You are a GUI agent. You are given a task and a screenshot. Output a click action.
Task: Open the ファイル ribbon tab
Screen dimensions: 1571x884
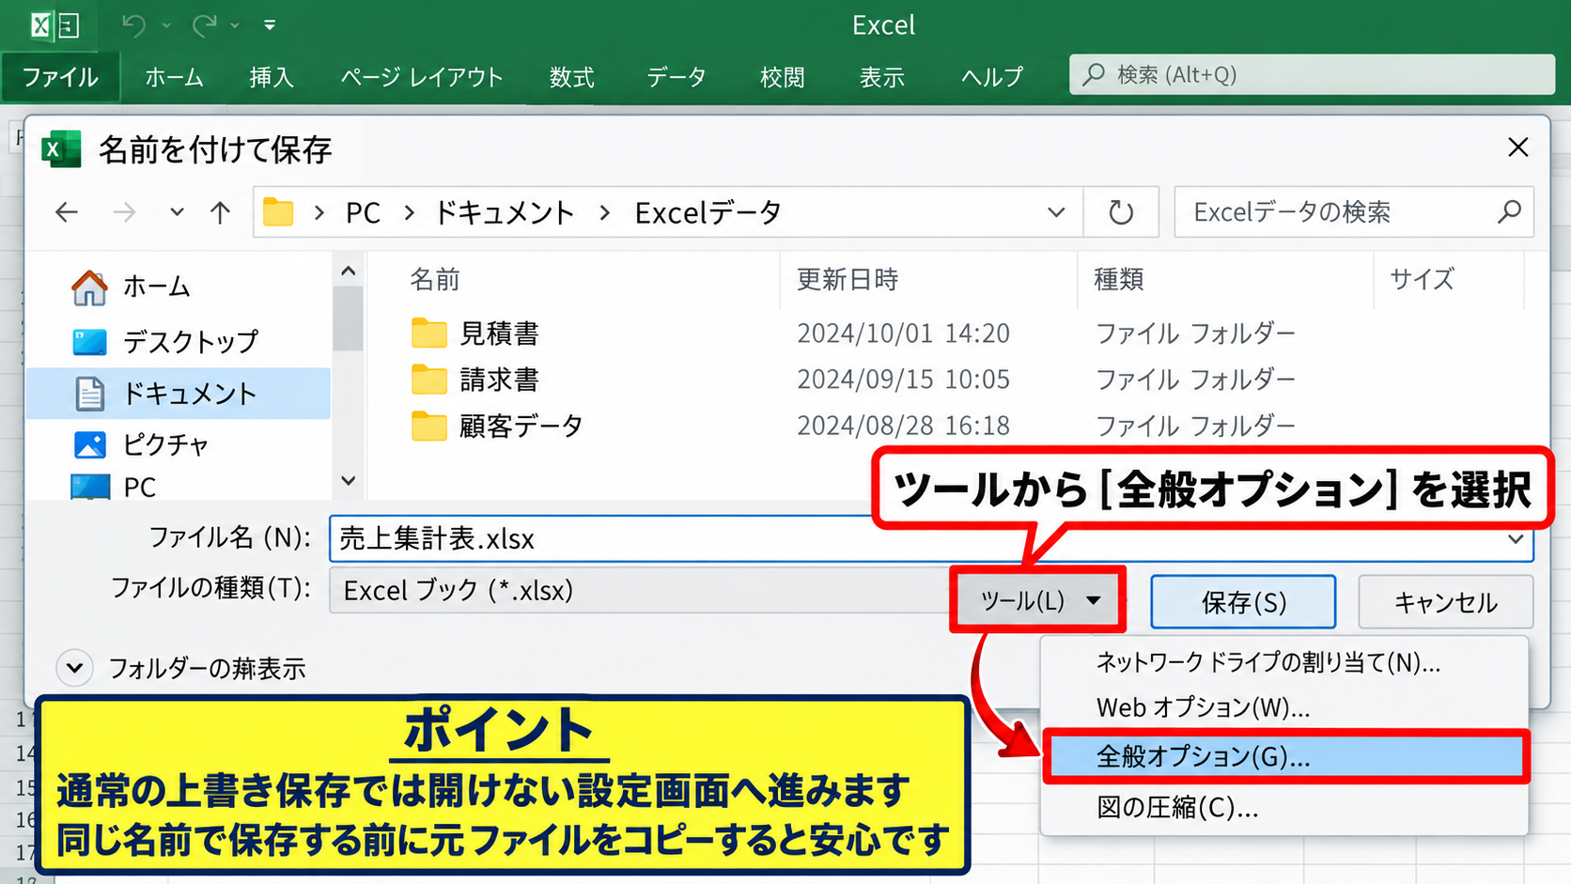[x=60, y=77]
